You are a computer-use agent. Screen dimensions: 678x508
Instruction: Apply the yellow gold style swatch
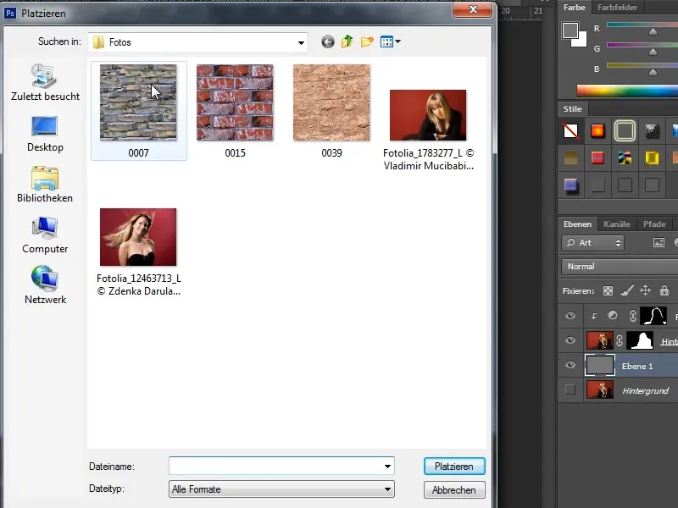[x=652, y=157]
